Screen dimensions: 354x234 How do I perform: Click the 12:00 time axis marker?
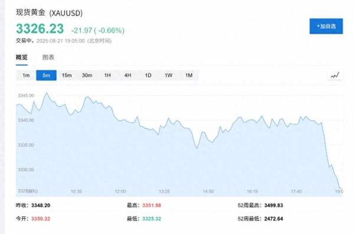120,192
